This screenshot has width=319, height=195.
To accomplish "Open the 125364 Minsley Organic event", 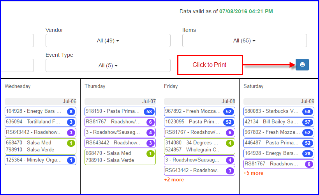I will pyautogui.click(x=35, y=160).
